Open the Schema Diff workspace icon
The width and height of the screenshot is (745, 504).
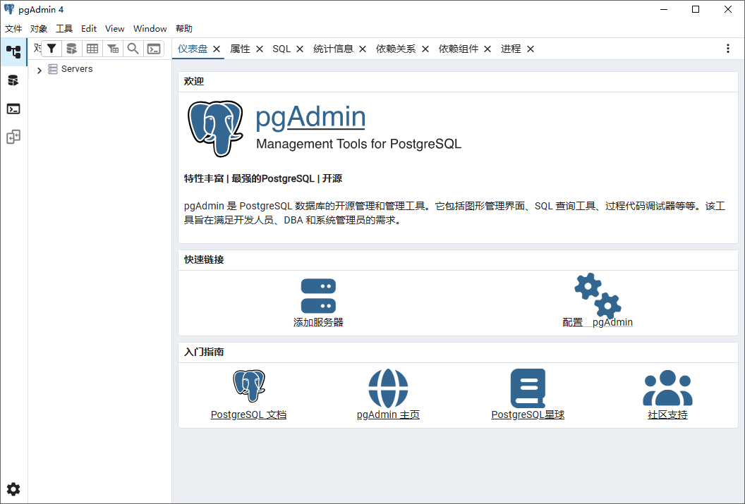(x=13, y=137)
